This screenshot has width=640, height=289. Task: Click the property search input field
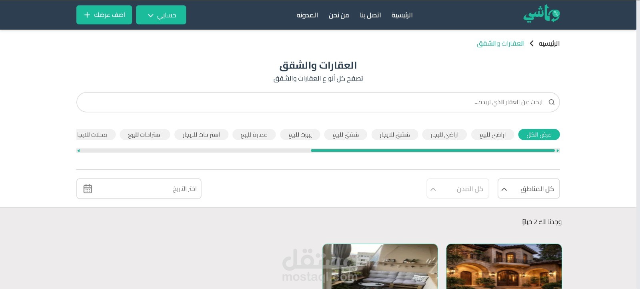point(318,102)
